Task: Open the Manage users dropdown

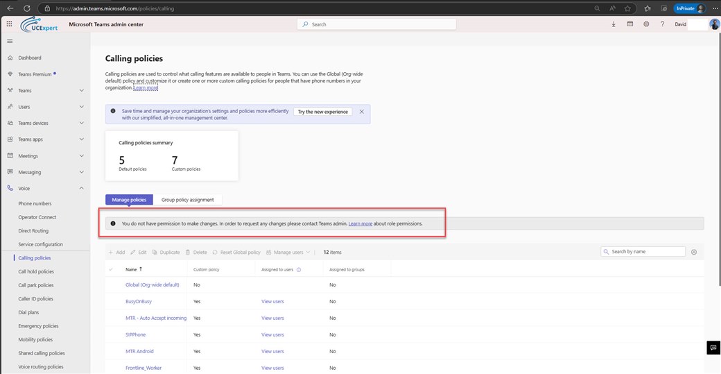Action: 288,252
